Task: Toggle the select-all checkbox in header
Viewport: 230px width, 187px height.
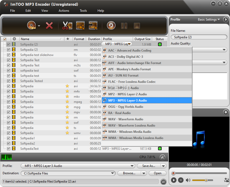Action: click(5, 39)
